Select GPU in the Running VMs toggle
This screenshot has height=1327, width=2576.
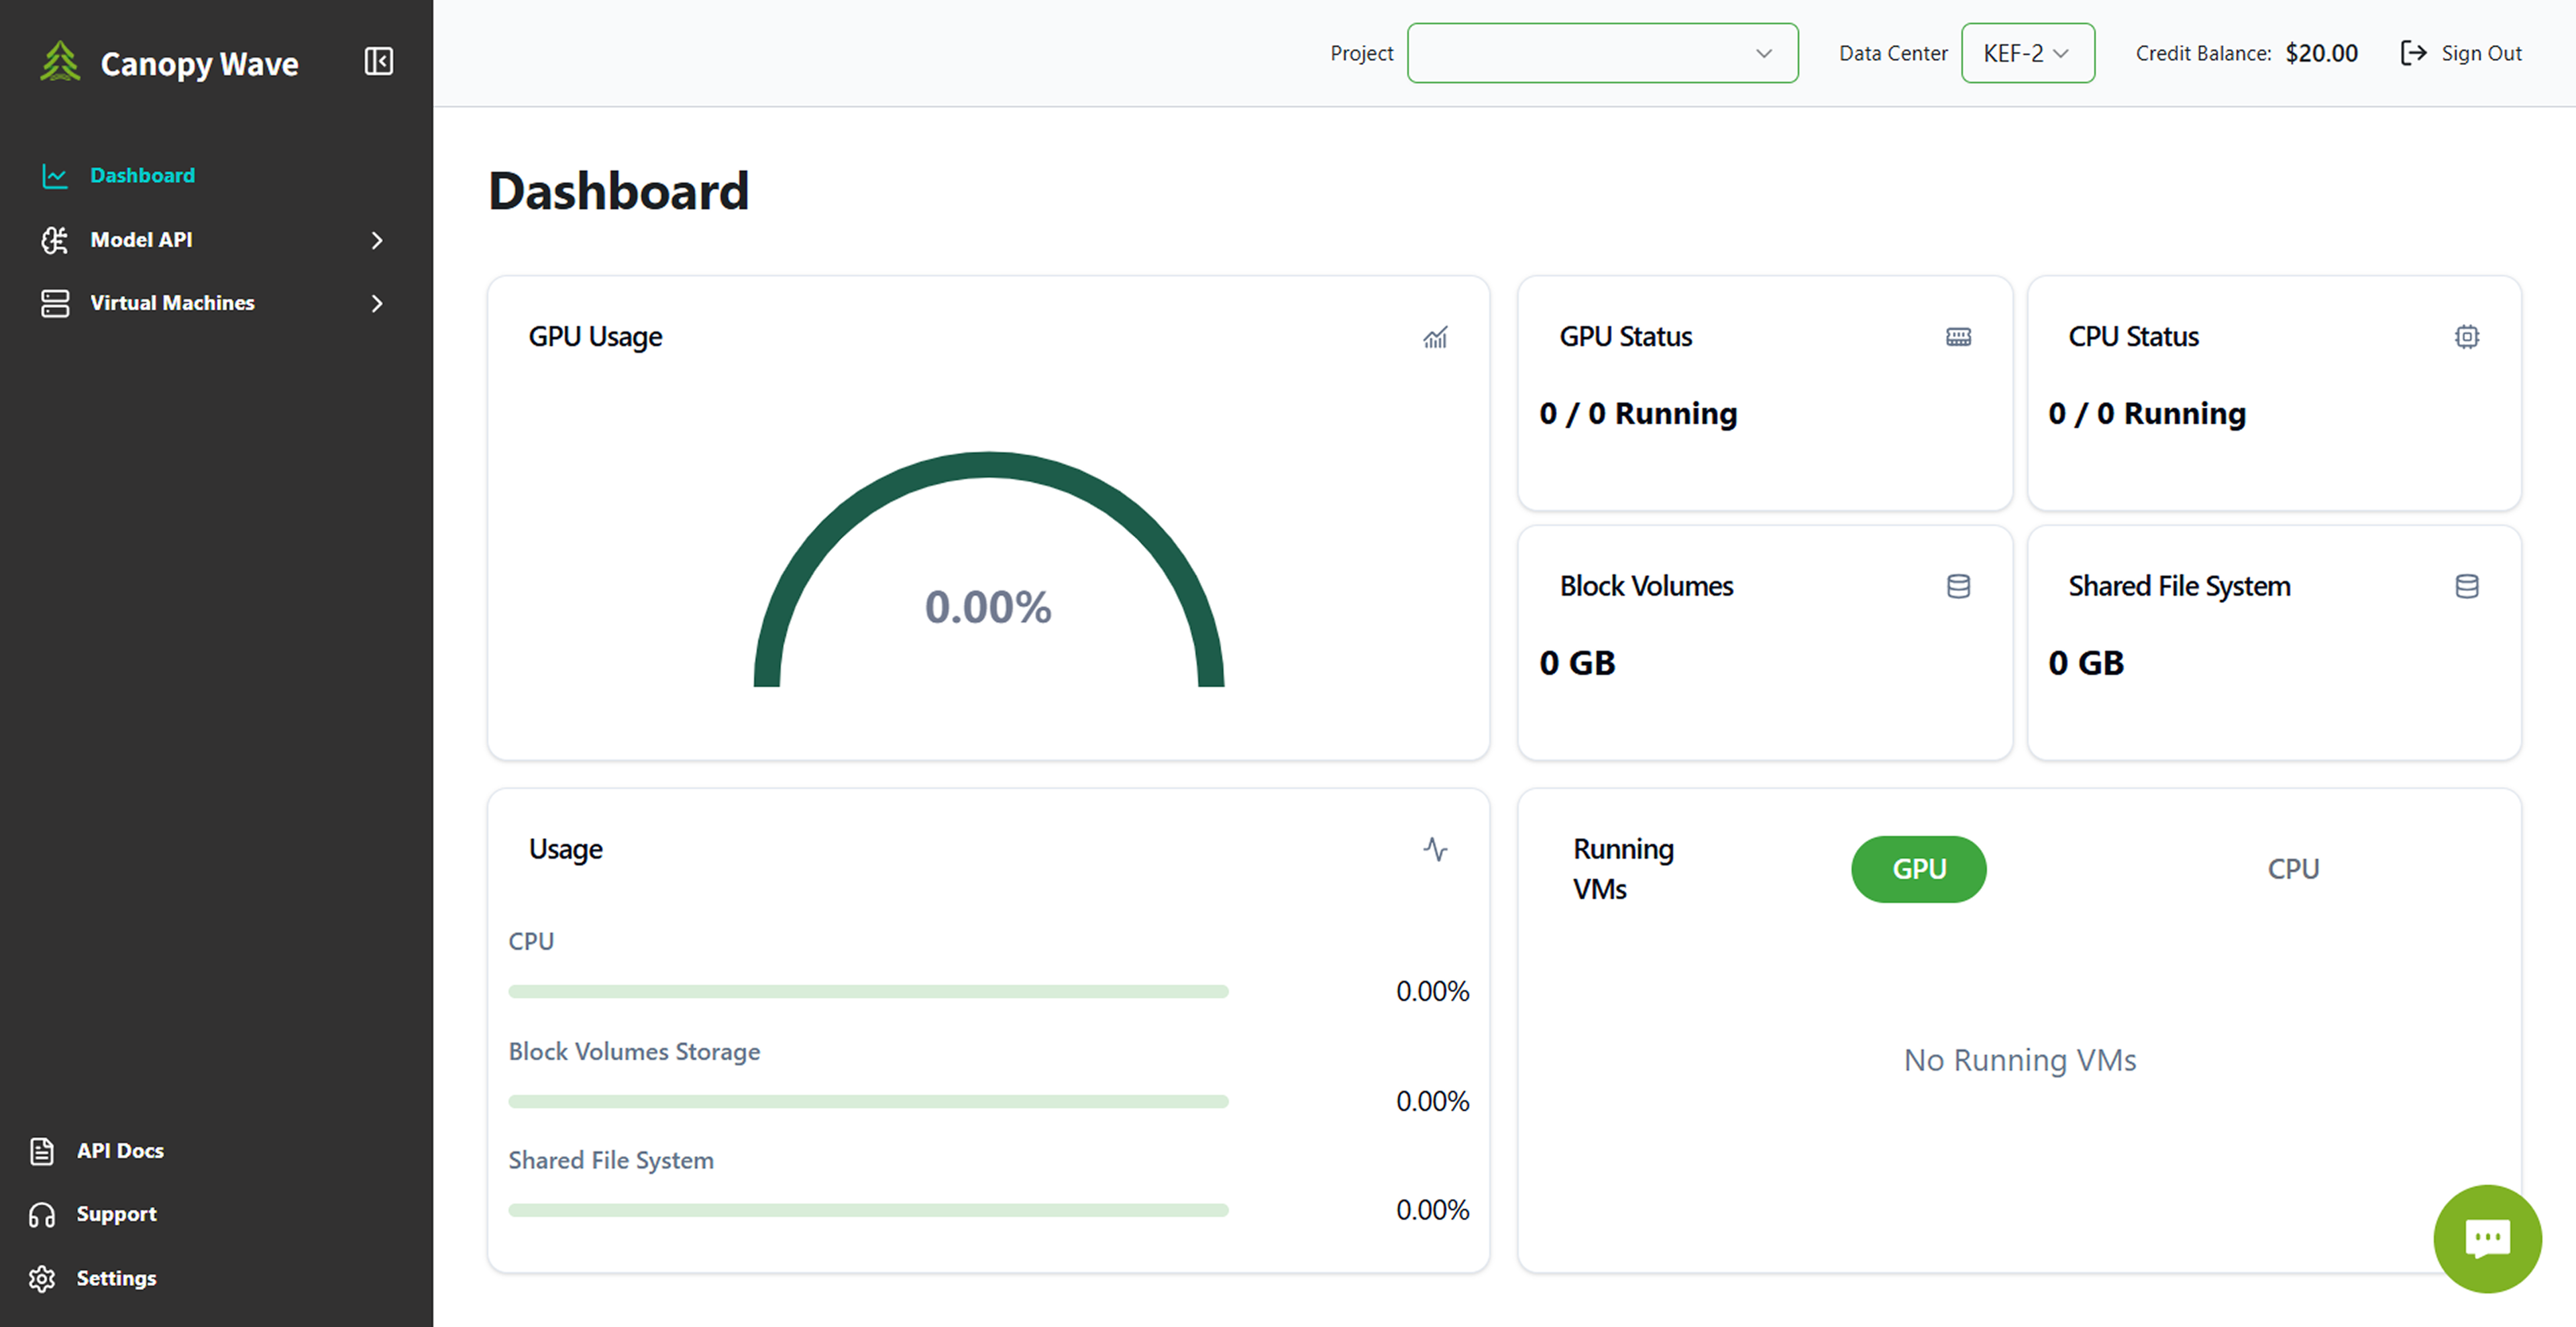coord(1918,869)
